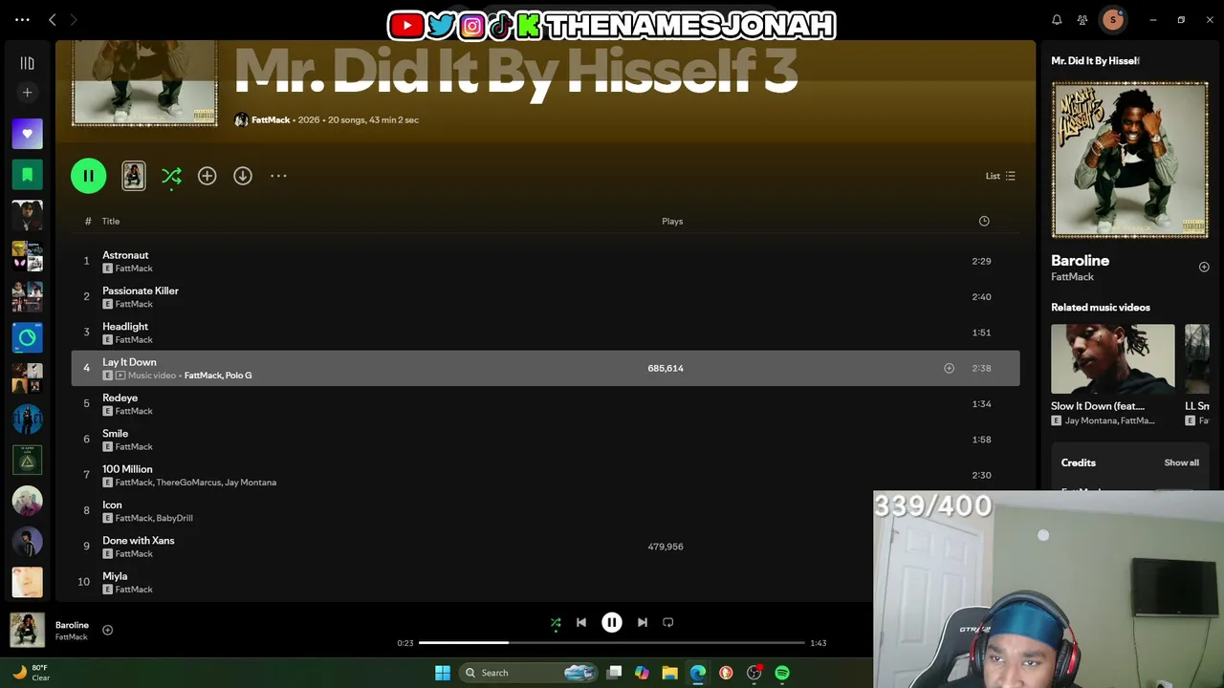
Task: Open the album cover in Now Playing panel
Action: pos(1129,160)
